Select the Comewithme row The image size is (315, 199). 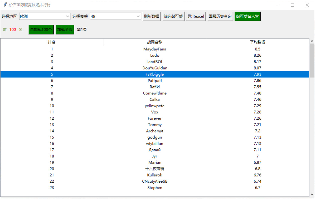point(155,93)
